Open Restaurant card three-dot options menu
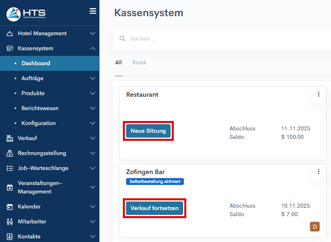331x242 pixels. pos(318,94)
